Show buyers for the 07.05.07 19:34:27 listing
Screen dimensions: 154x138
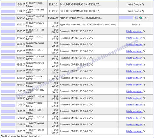tap(134, 38)
